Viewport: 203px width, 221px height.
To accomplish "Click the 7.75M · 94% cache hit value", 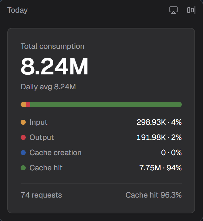I will [x=160, y=168].
